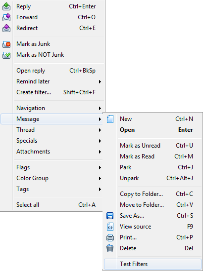This screenshot has width=203, height=271.
Task: Click the View source code icon
Action: tap(110, 227)
